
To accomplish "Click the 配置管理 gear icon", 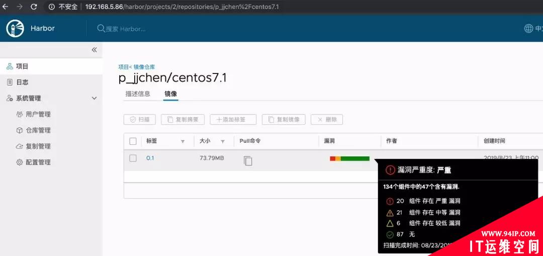I will click(x=20, y=162).
